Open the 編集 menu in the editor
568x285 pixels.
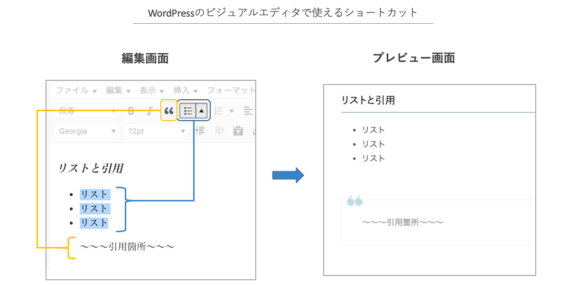point(118,90)
